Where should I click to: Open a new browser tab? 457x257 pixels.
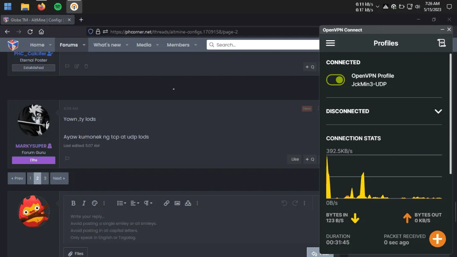click(x=81, y=20)
